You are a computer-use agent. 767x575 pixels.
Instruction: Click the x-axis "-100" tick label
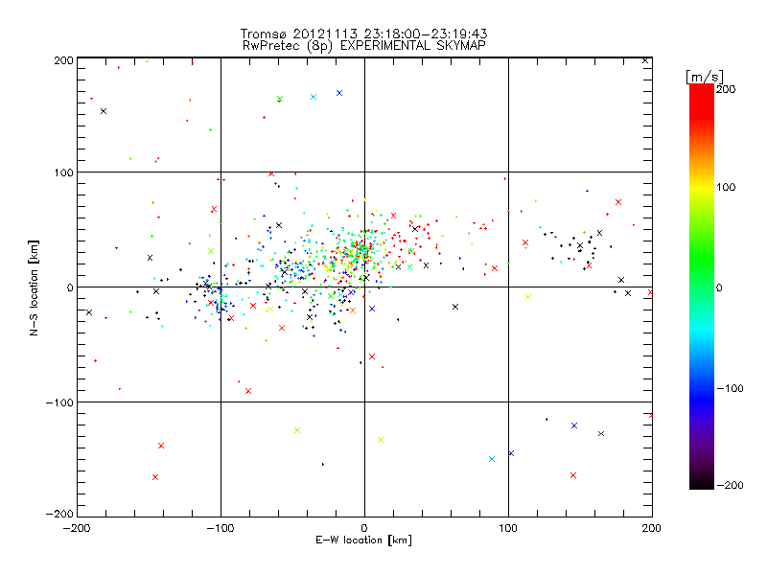click(x=221, y=528)
